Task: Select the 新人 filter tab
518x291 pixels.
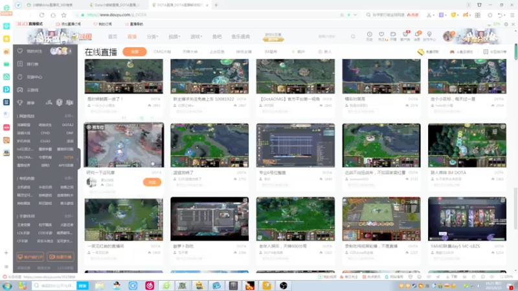Action: [x=325, y=52]
